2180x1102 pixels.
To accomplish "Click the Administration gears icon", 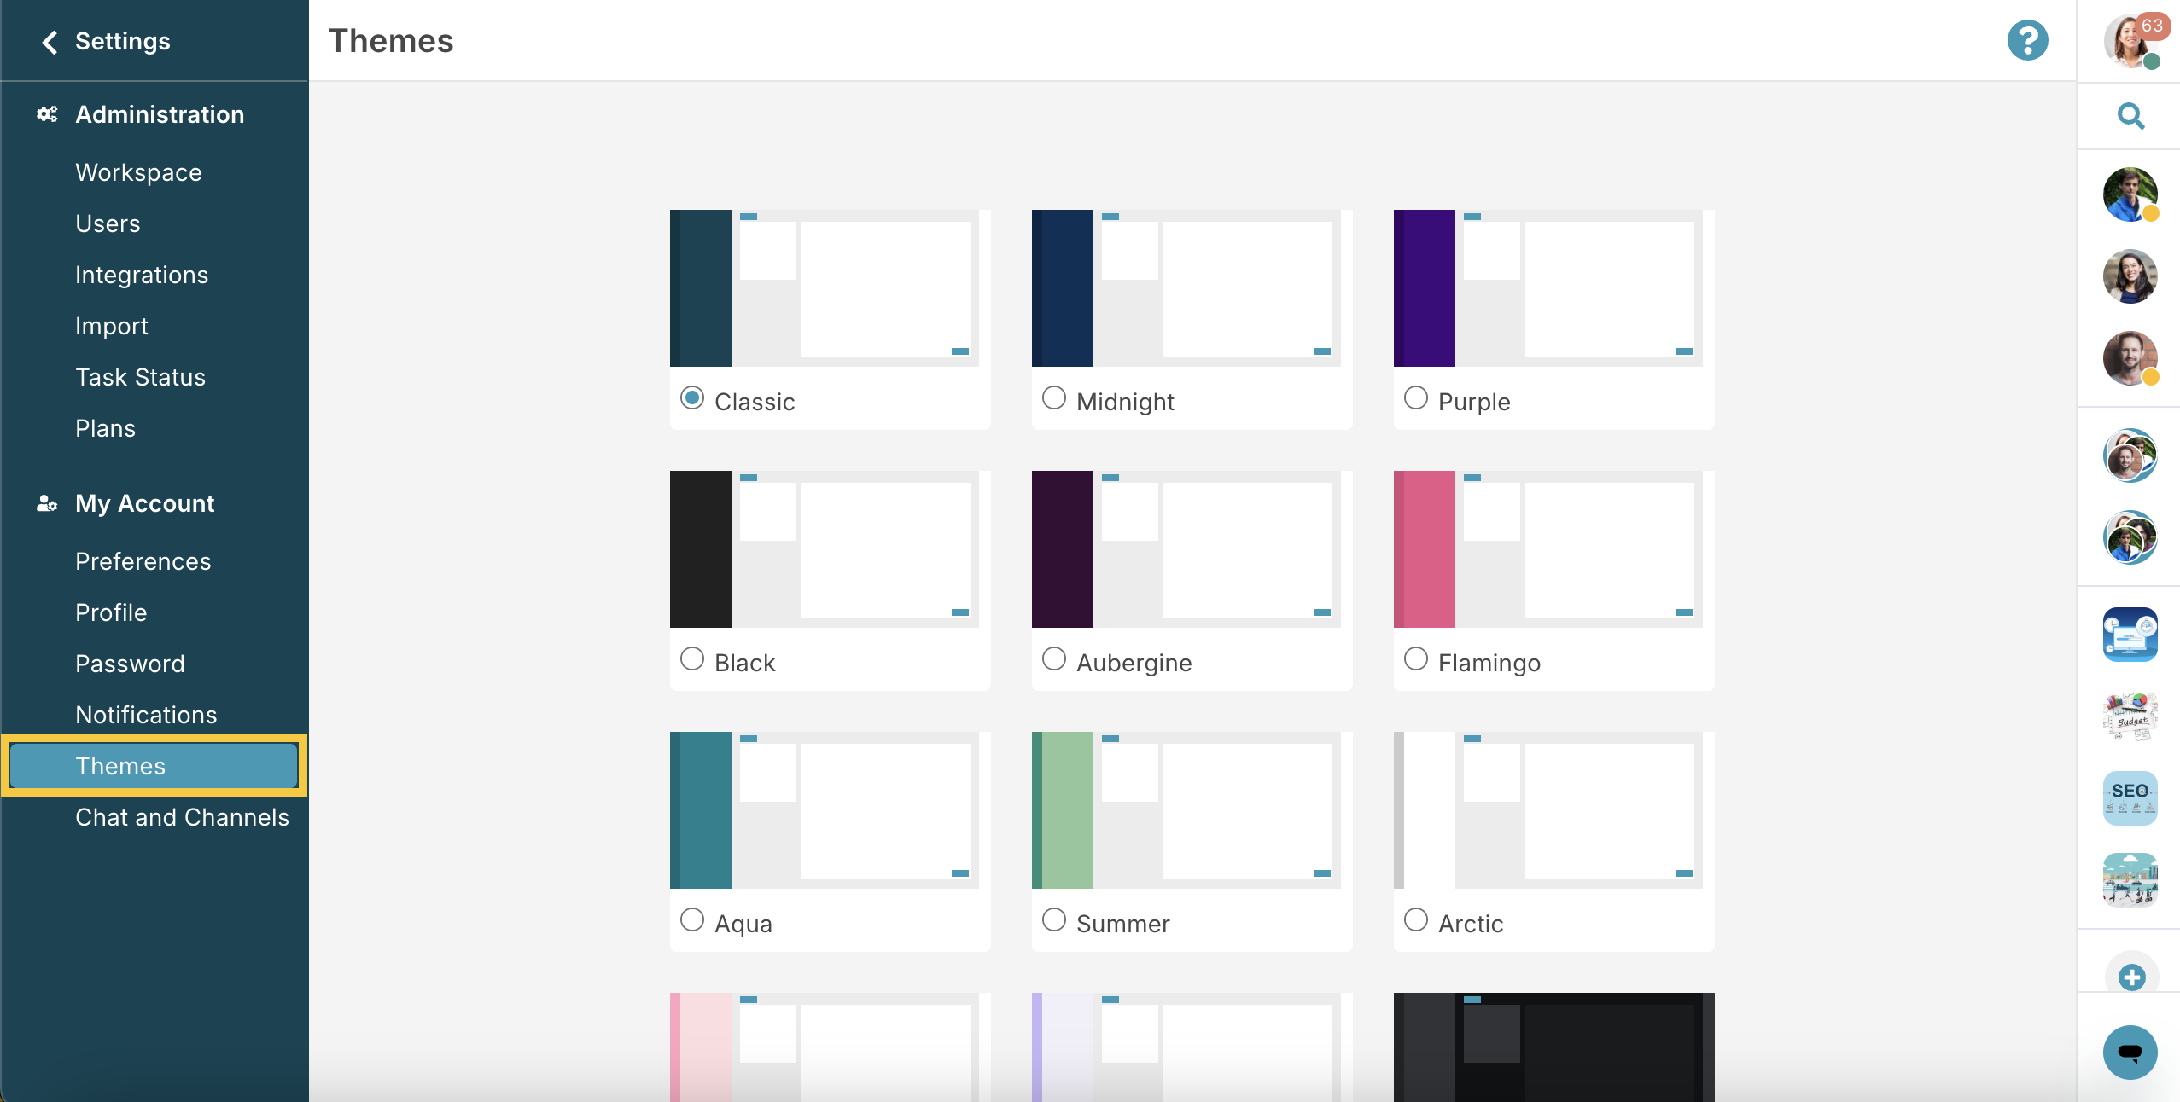I will (x=47, y=114).
